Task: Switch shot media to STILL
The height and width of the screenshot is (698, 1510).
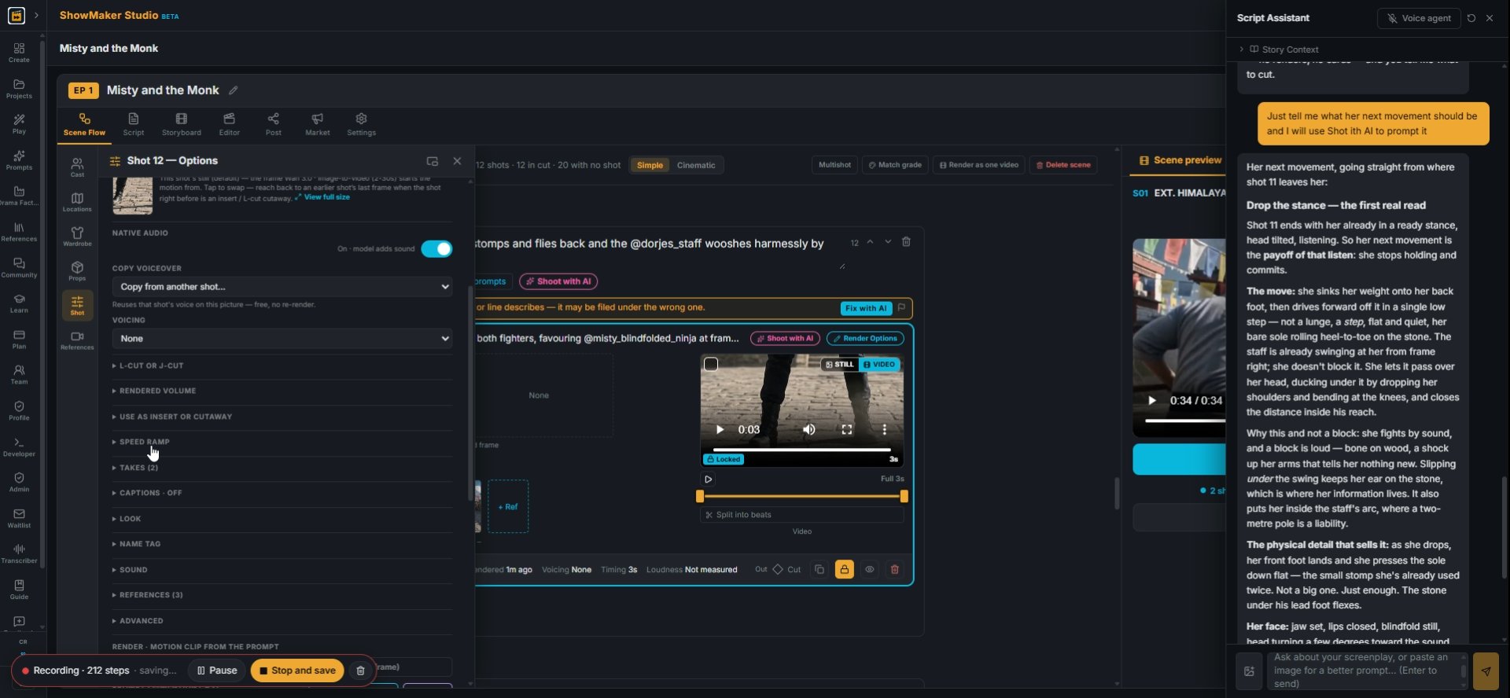Action: click(839, 365)
